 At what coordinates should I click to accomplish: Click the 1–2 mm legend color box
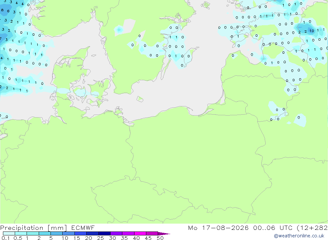tap(32, 233)
